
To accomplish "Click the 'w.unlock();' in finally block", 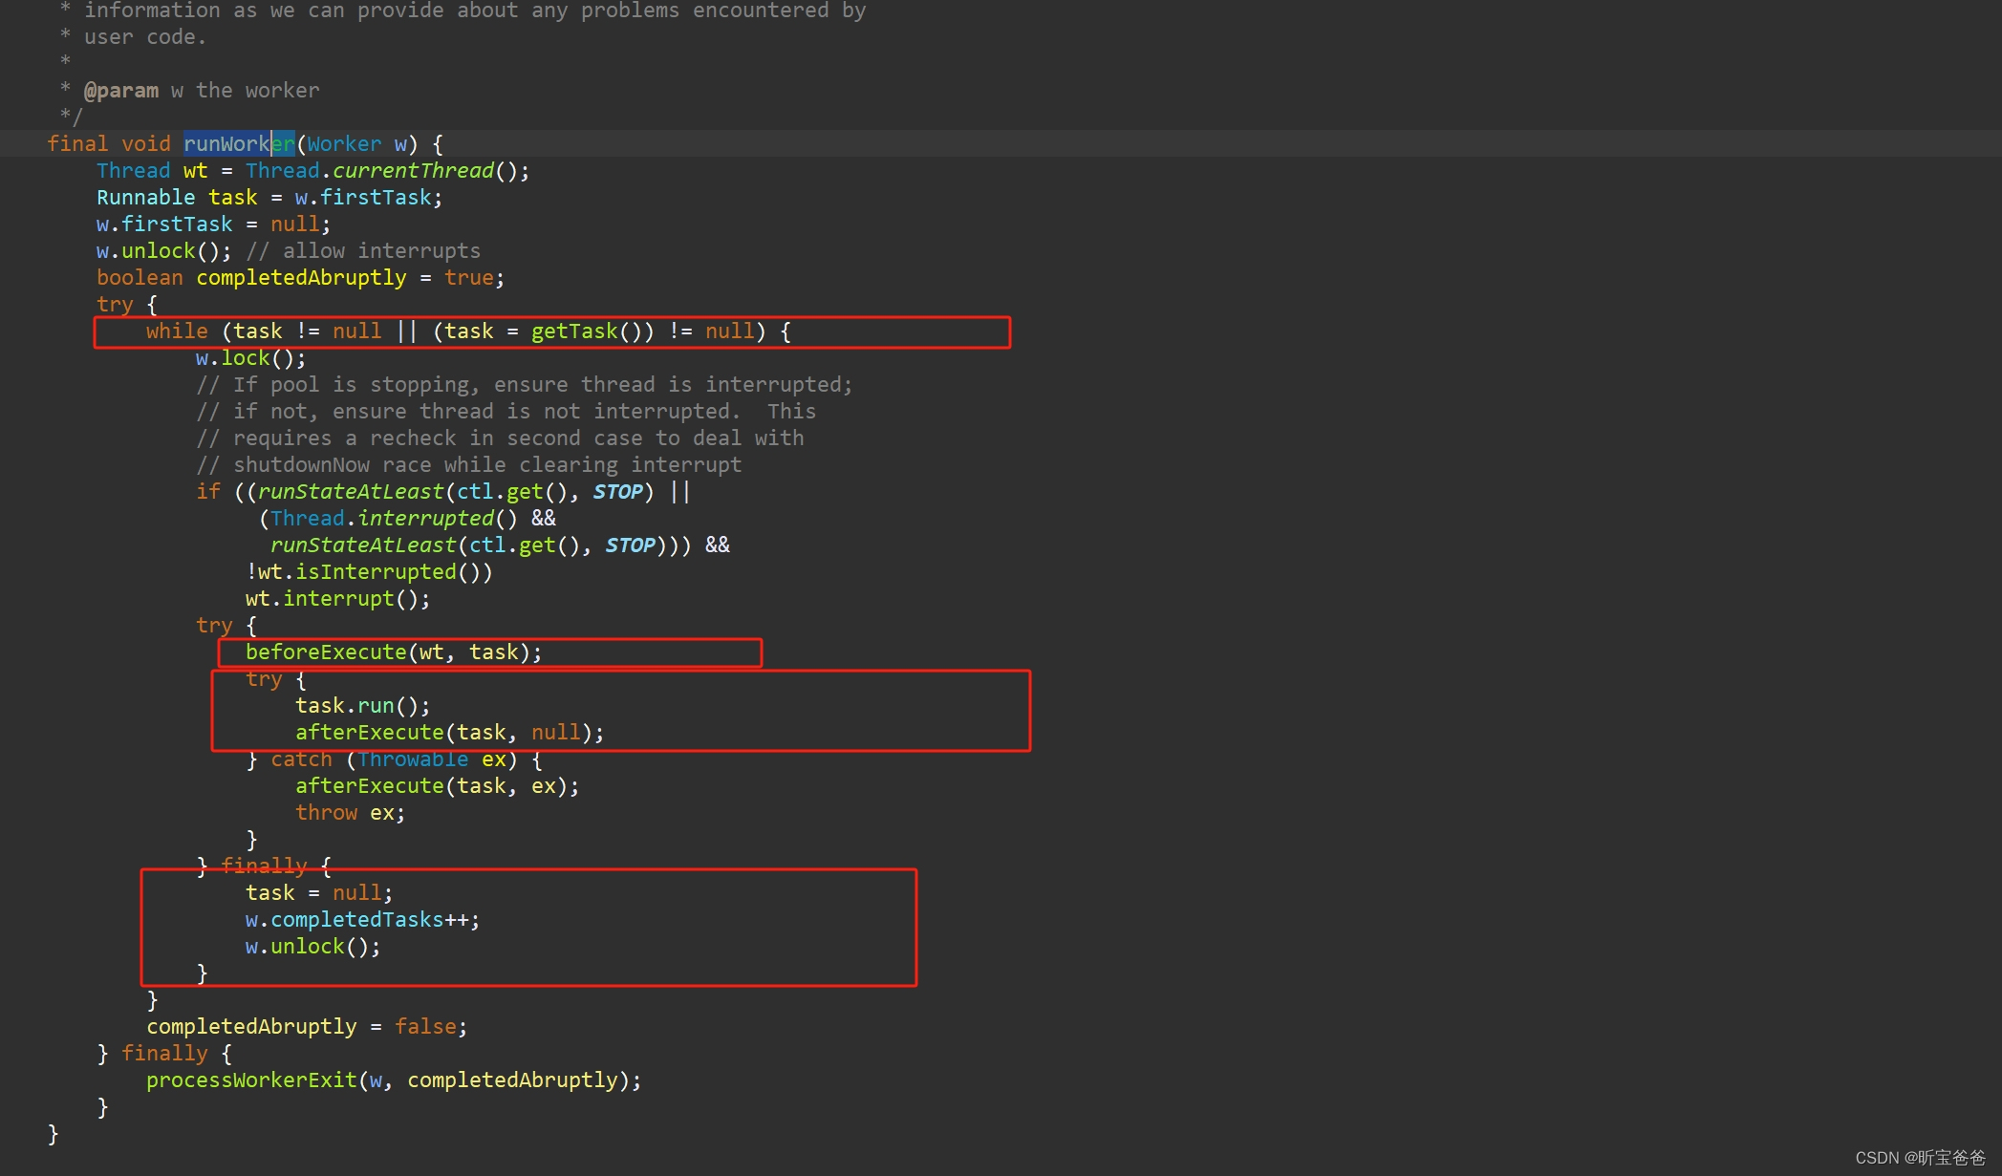I will pos(312,946).
